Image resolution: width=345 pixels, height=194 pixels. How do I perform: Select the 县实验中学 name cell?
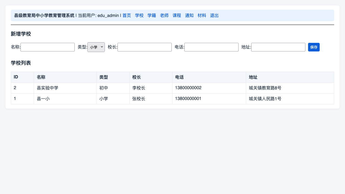(x=65, y=88)
